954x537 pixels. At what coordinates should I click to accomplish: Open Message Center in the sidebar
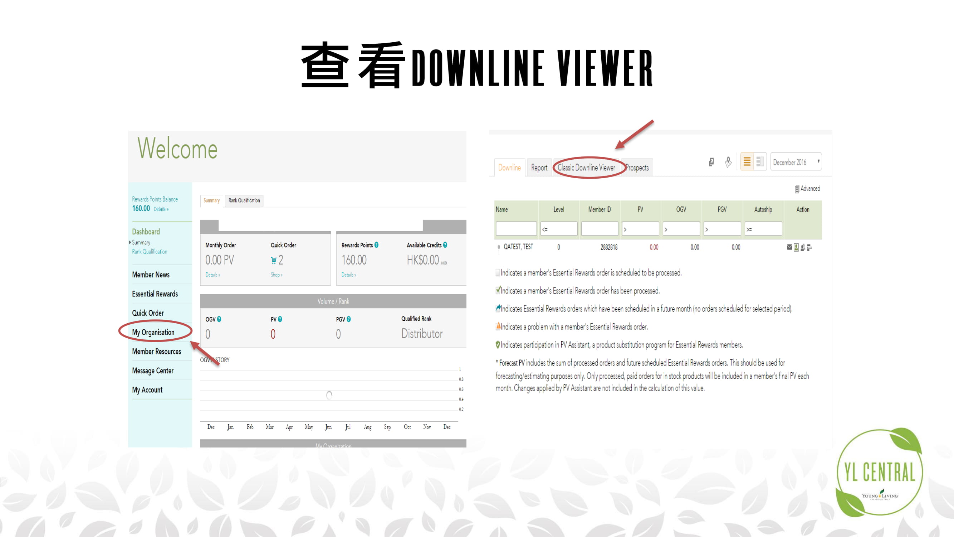[x=153, y=371]
